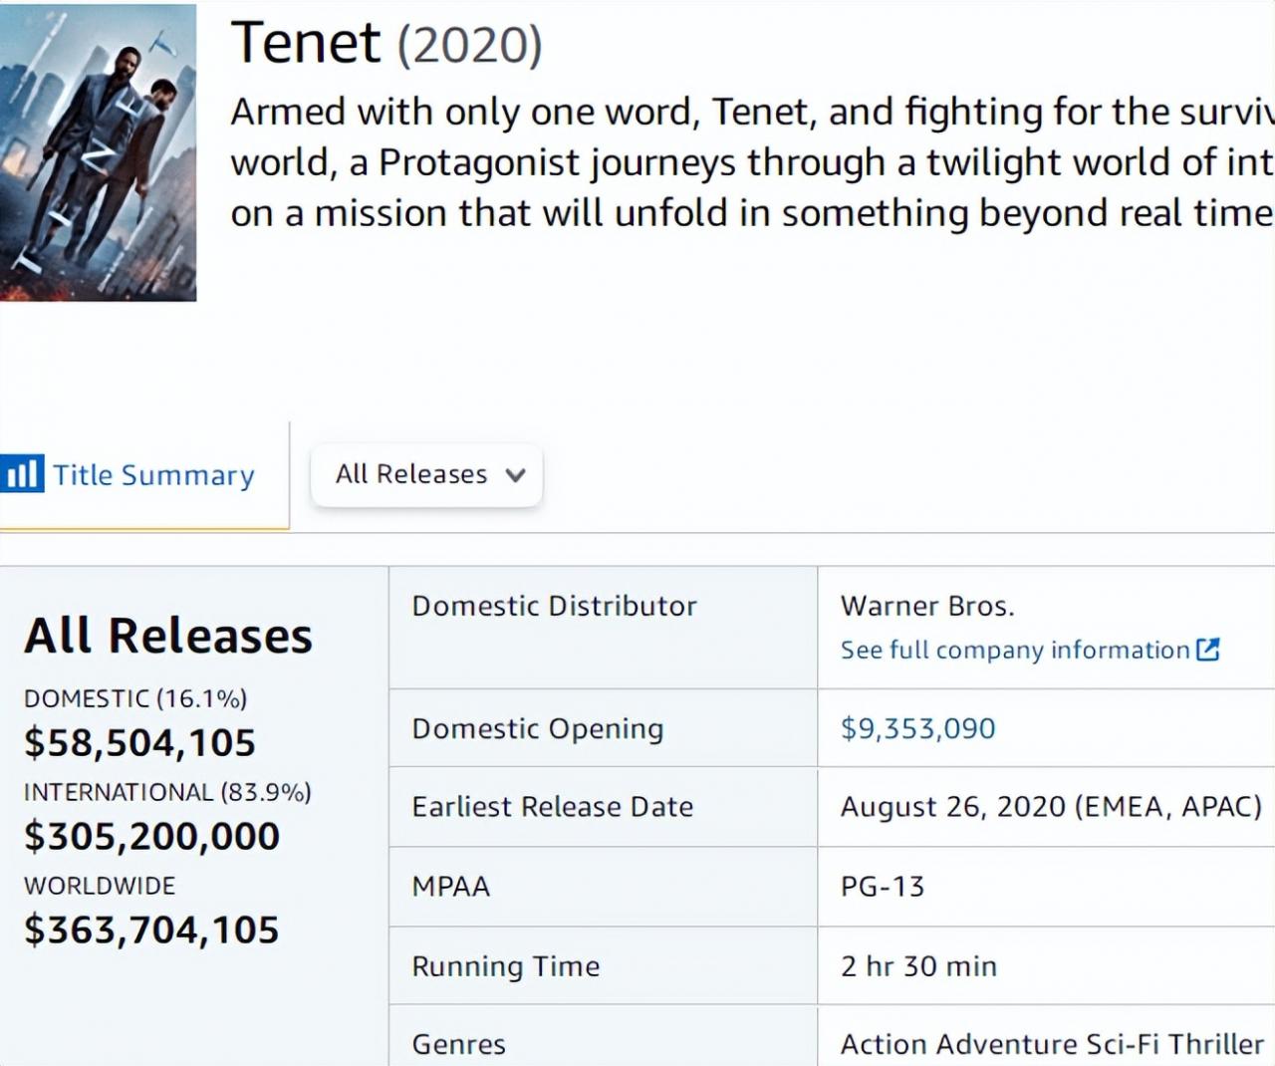Click the 2 hr 30 min running time
This screenshot has height=1066, width=1275.
tap(918, 965)
